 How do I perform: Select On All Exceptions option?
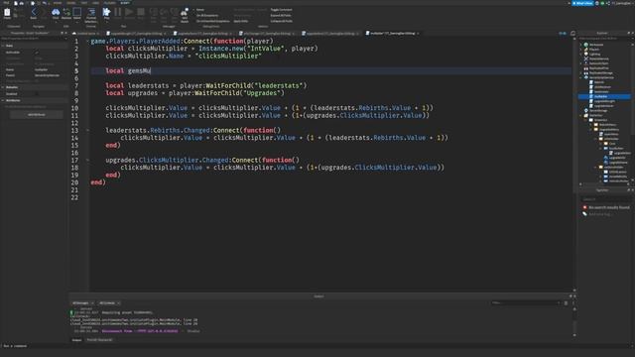coord(207,16)
